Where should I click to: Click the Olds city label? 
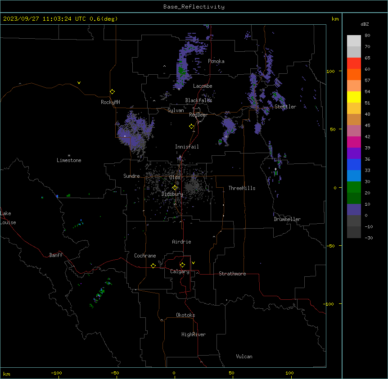(x=175, y=177)
